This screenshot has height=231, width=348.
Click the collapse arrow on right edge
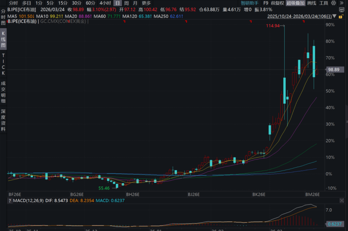click(347, 121)
